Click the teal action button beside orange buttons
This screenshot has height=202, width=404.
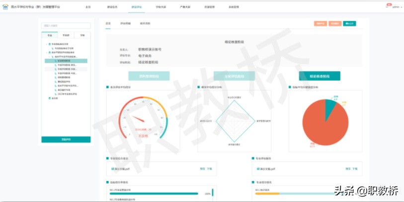coord(349,23)
